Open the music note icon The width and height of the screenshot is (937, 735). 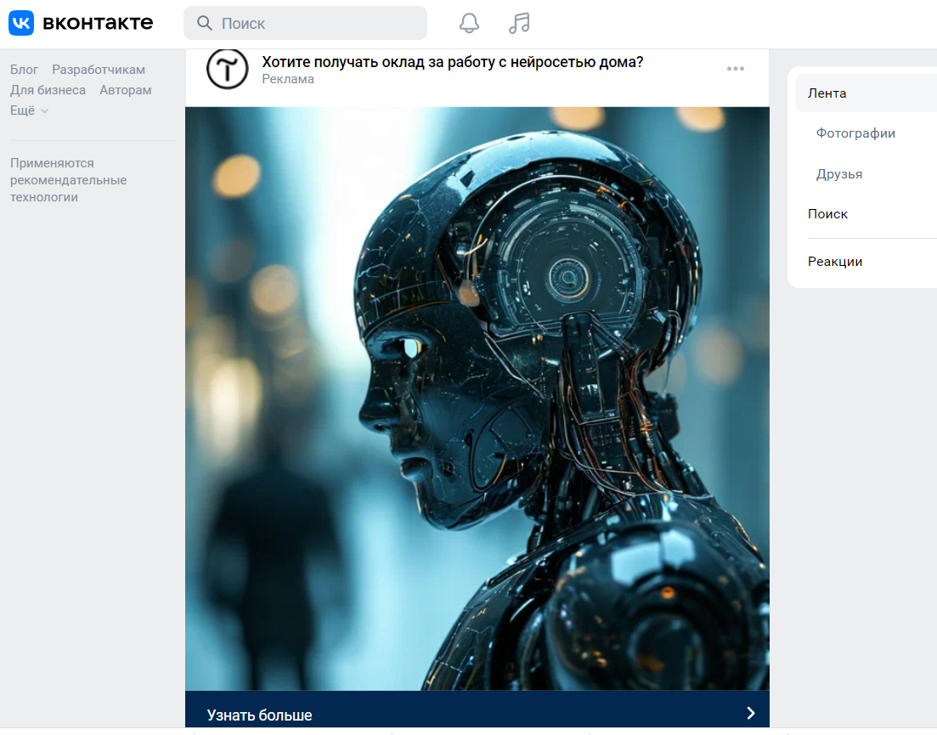click(x=519, y=23)
